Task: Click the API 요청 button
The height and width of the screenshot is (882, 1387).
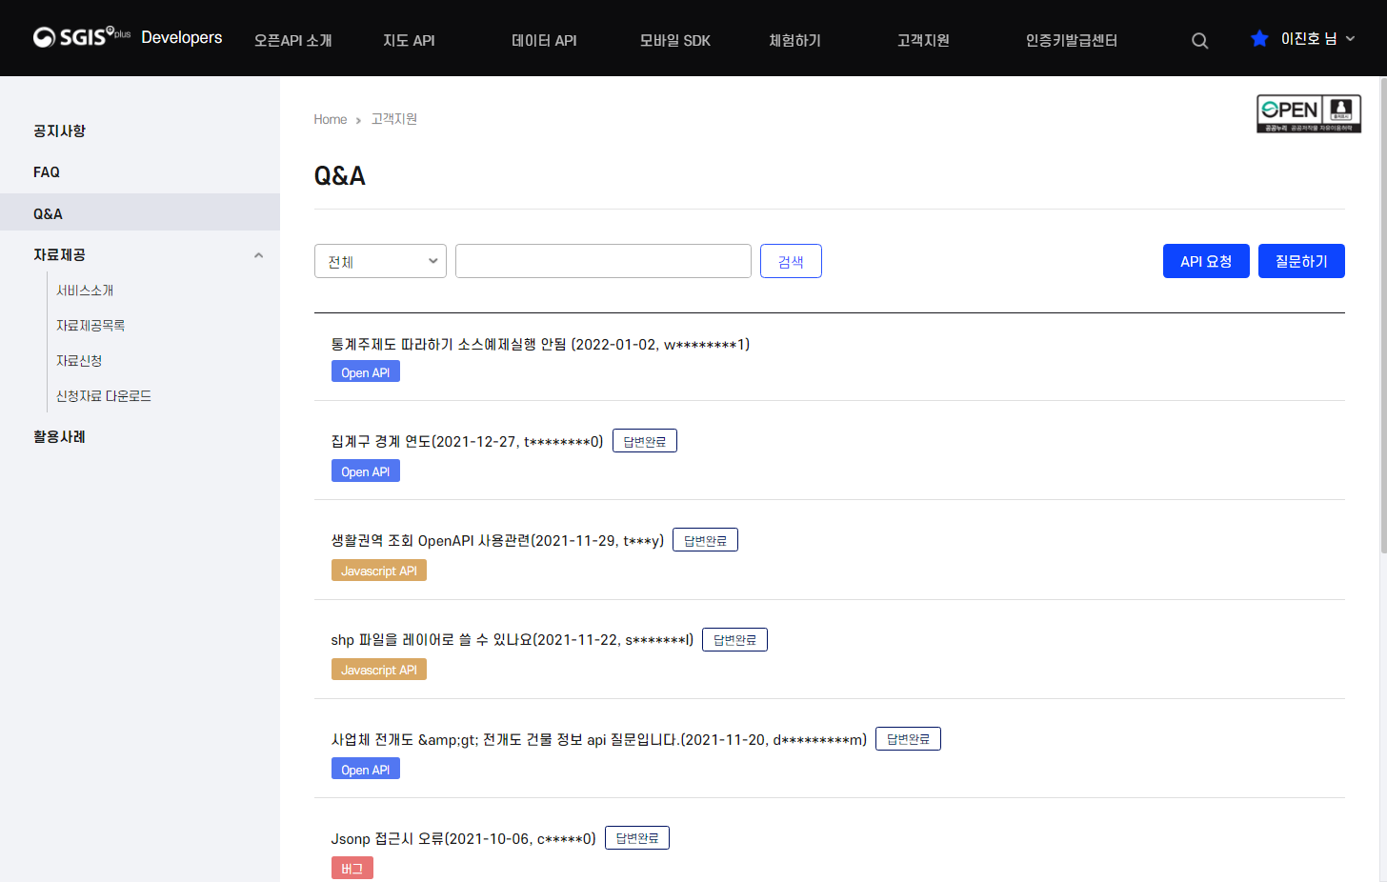Action: 1206,260
